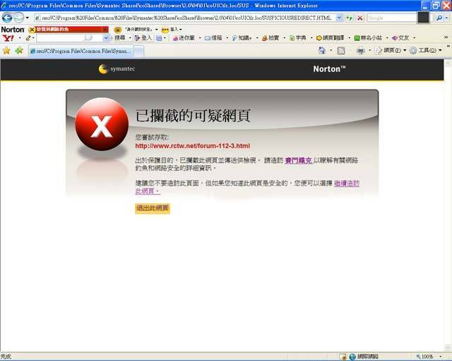Click the 知識+ toolbar item

(242, 37)
